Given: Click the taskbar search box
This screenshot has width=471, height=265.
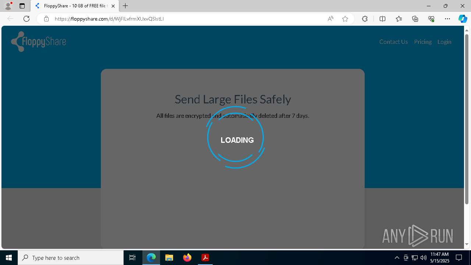Looking at the screenshot, I should (x=71, y=258).
